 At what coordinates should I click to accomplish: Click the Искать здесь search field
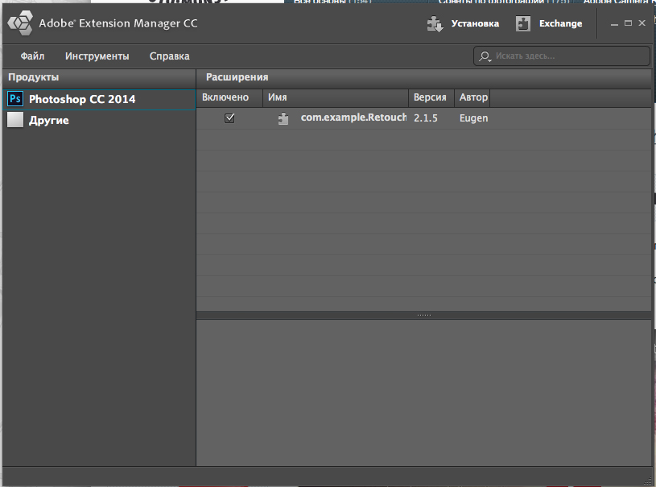[562, 56]
